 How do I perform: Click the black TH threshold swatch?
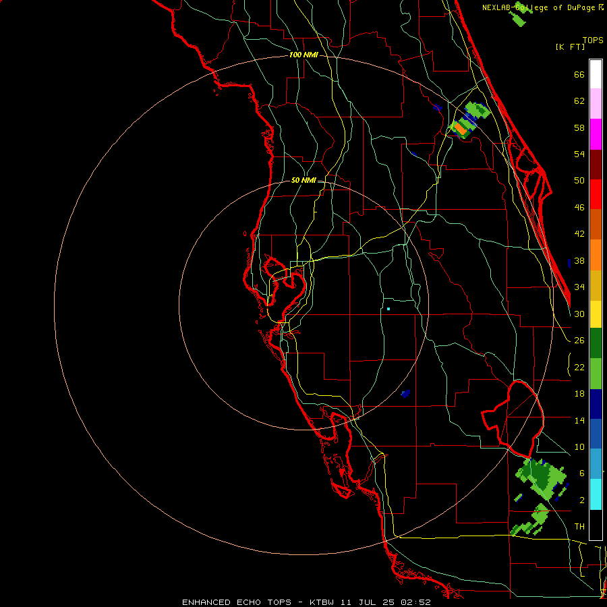[596, 525]
